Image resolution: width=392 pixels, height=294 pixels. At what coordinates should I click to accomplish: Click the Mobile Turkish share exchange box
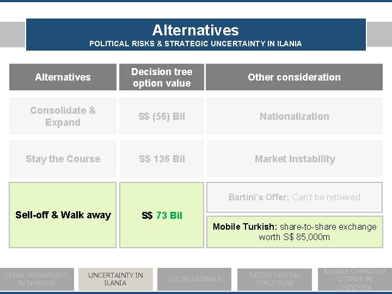(x=294, y=231)
